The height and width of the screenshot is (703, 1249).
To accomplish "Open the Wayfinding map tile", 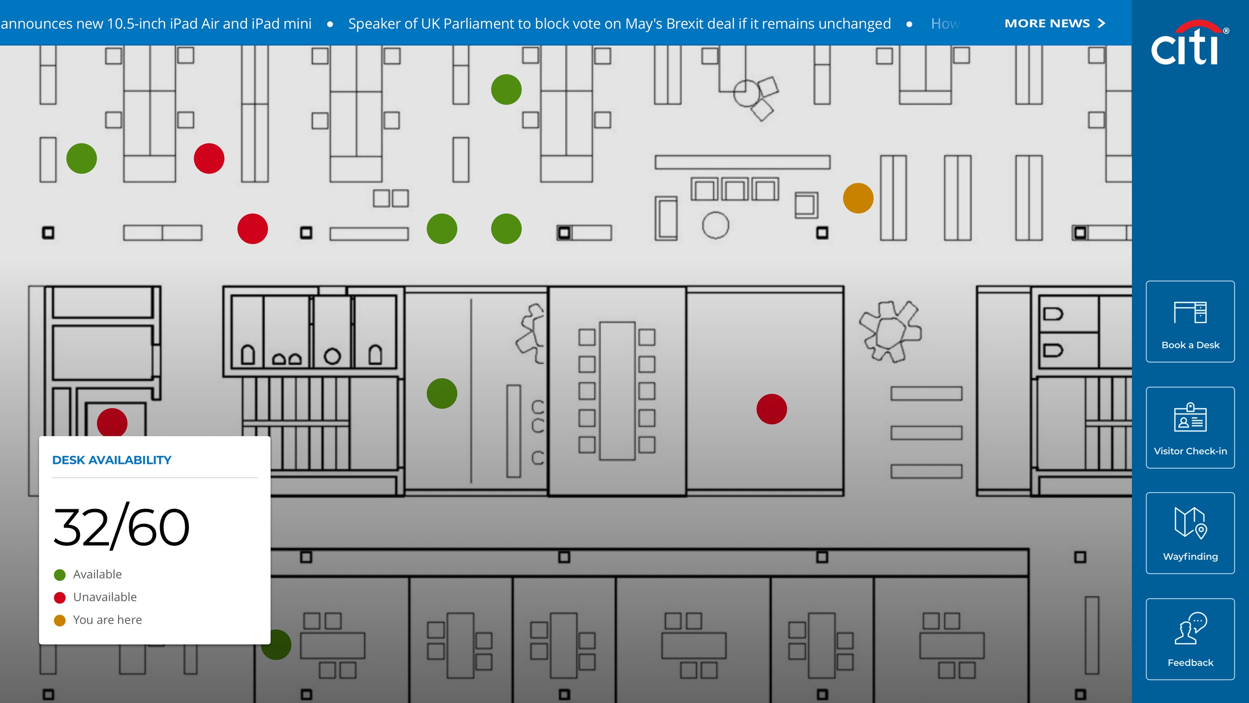I will [1190, 533].
